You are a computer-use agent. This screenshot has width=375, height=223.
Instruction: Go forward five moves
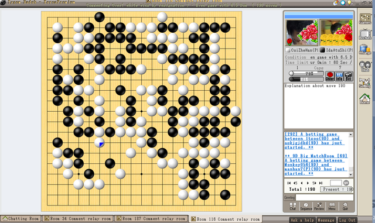pos(314,183)
